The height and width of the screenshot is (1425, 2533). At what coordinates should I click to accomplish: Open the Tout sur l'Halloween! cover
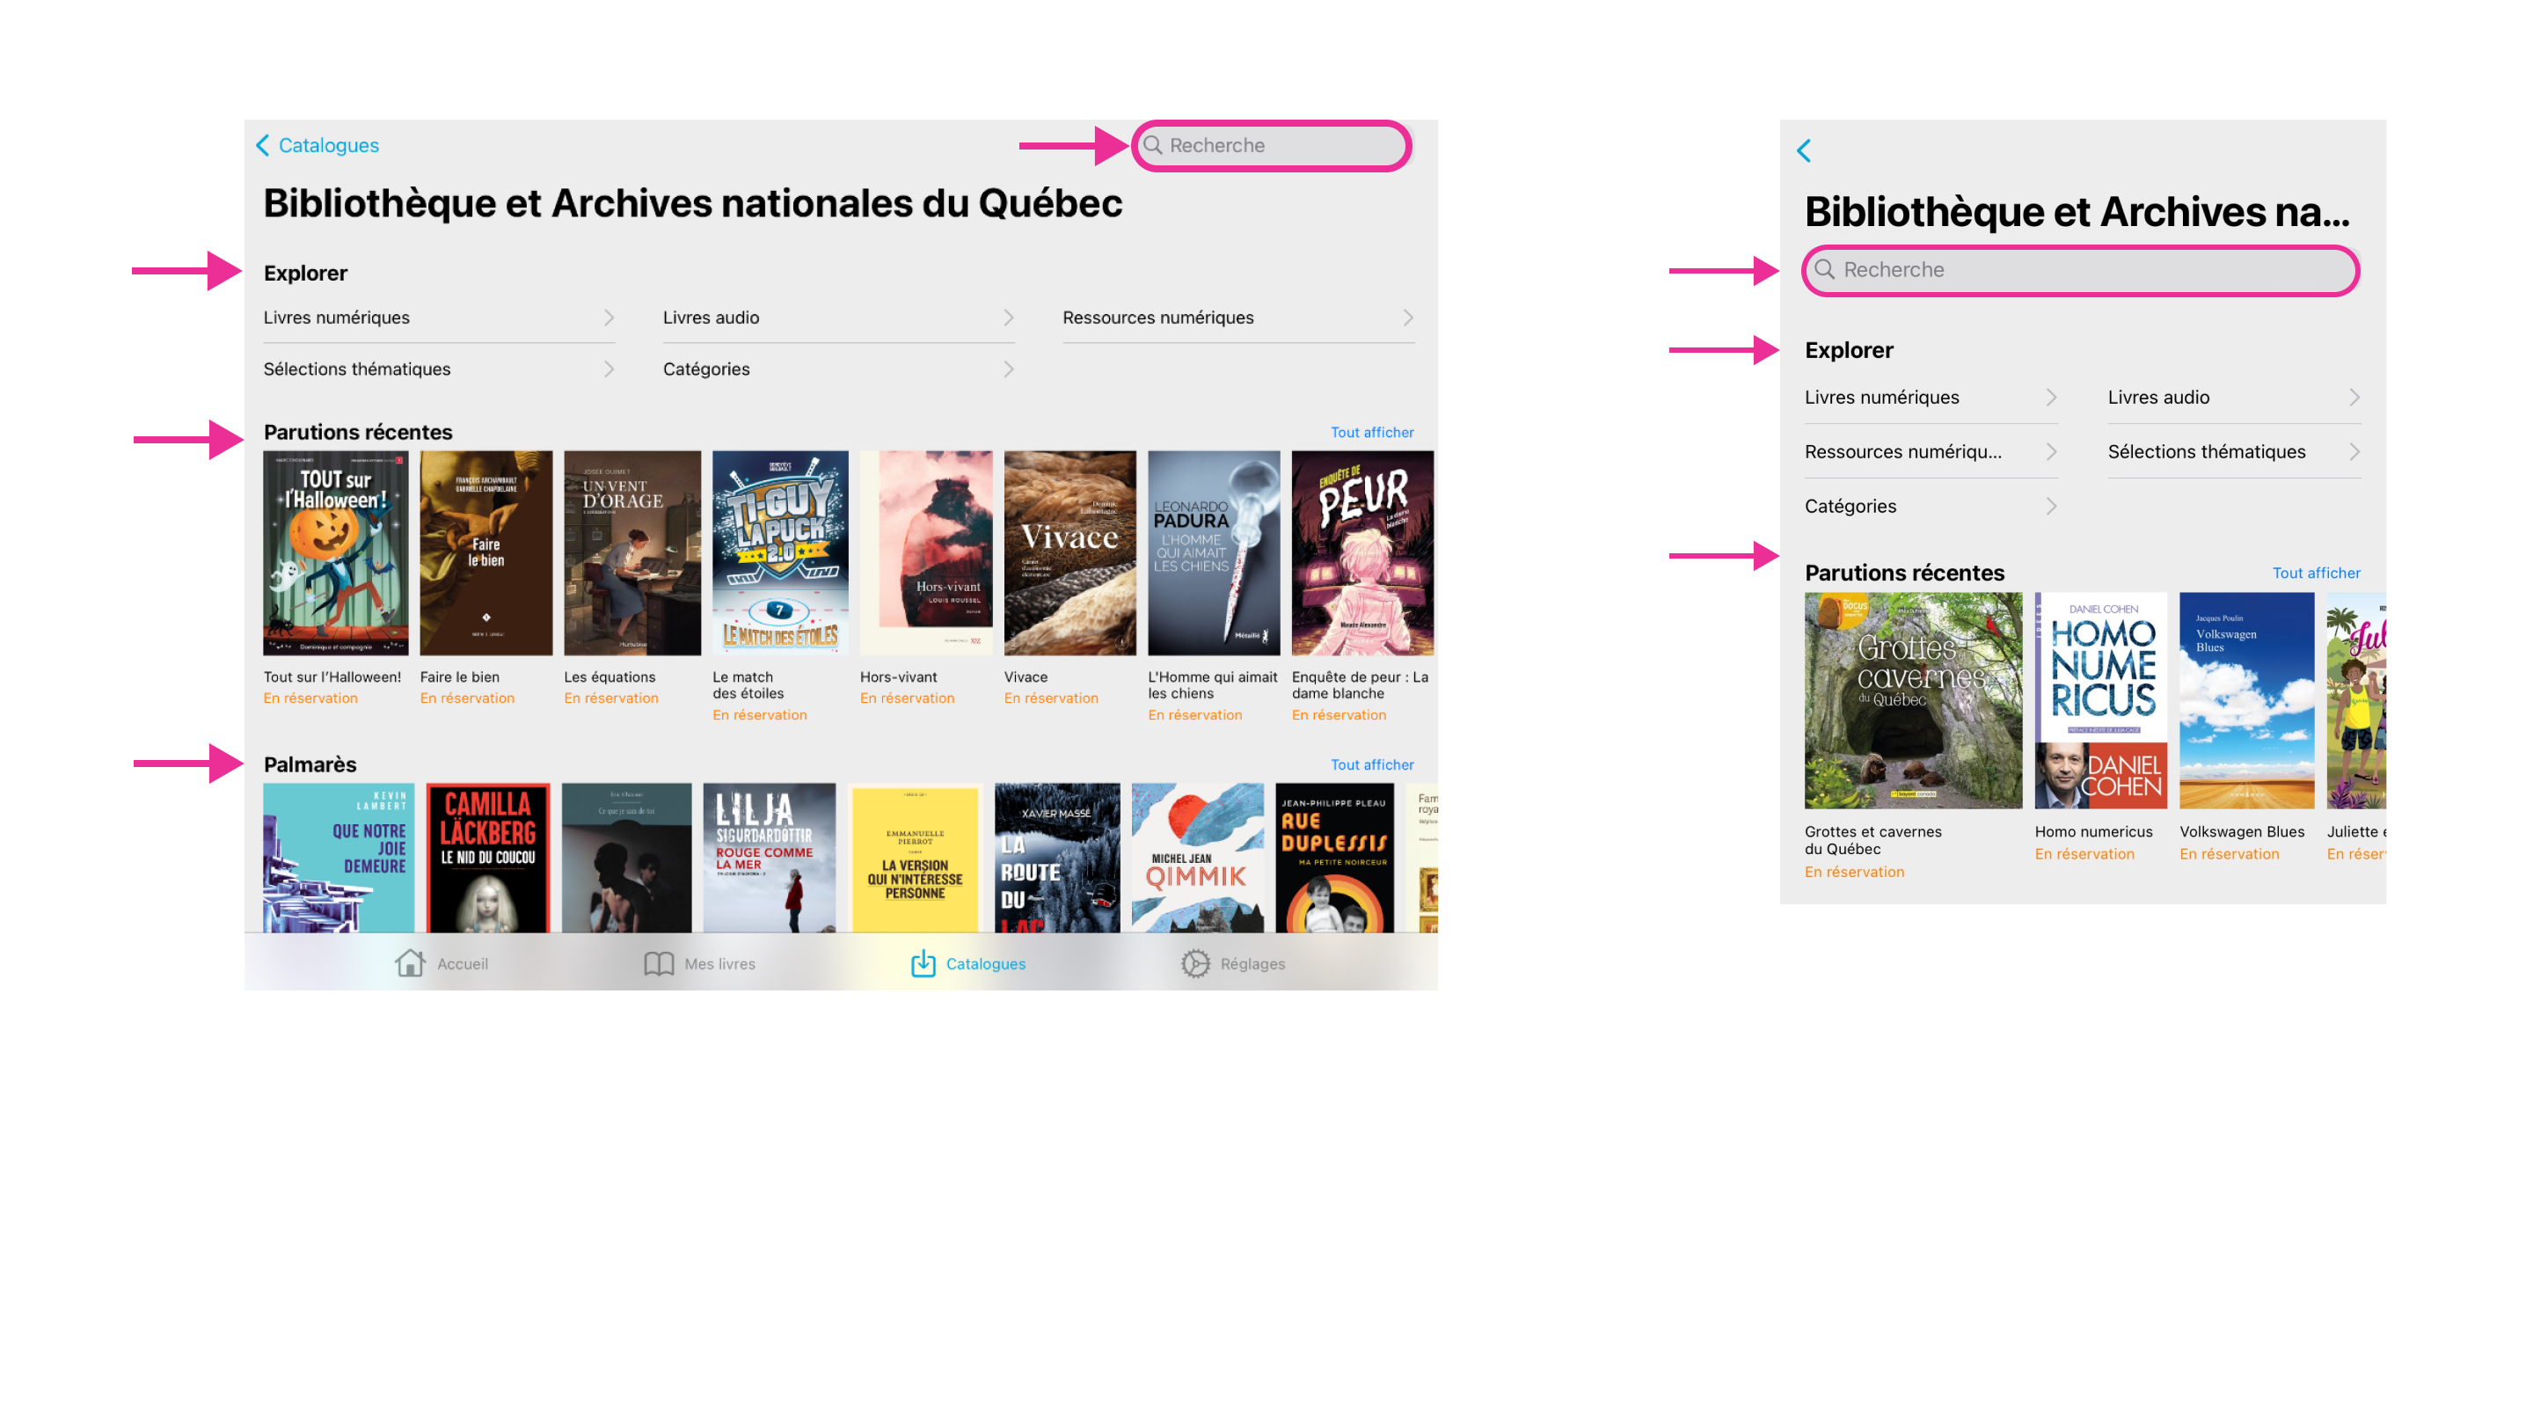335,552
